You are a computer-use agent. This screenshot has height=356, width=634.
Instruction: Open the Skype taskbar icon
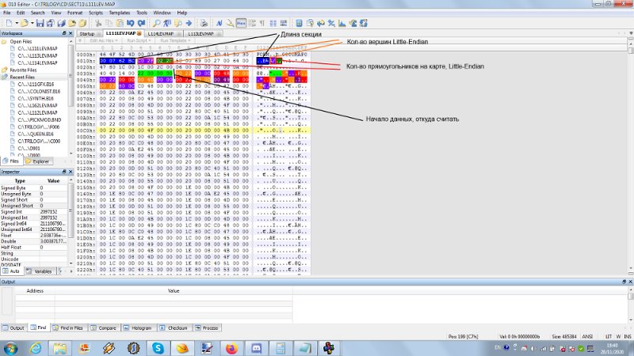point(158,348)
